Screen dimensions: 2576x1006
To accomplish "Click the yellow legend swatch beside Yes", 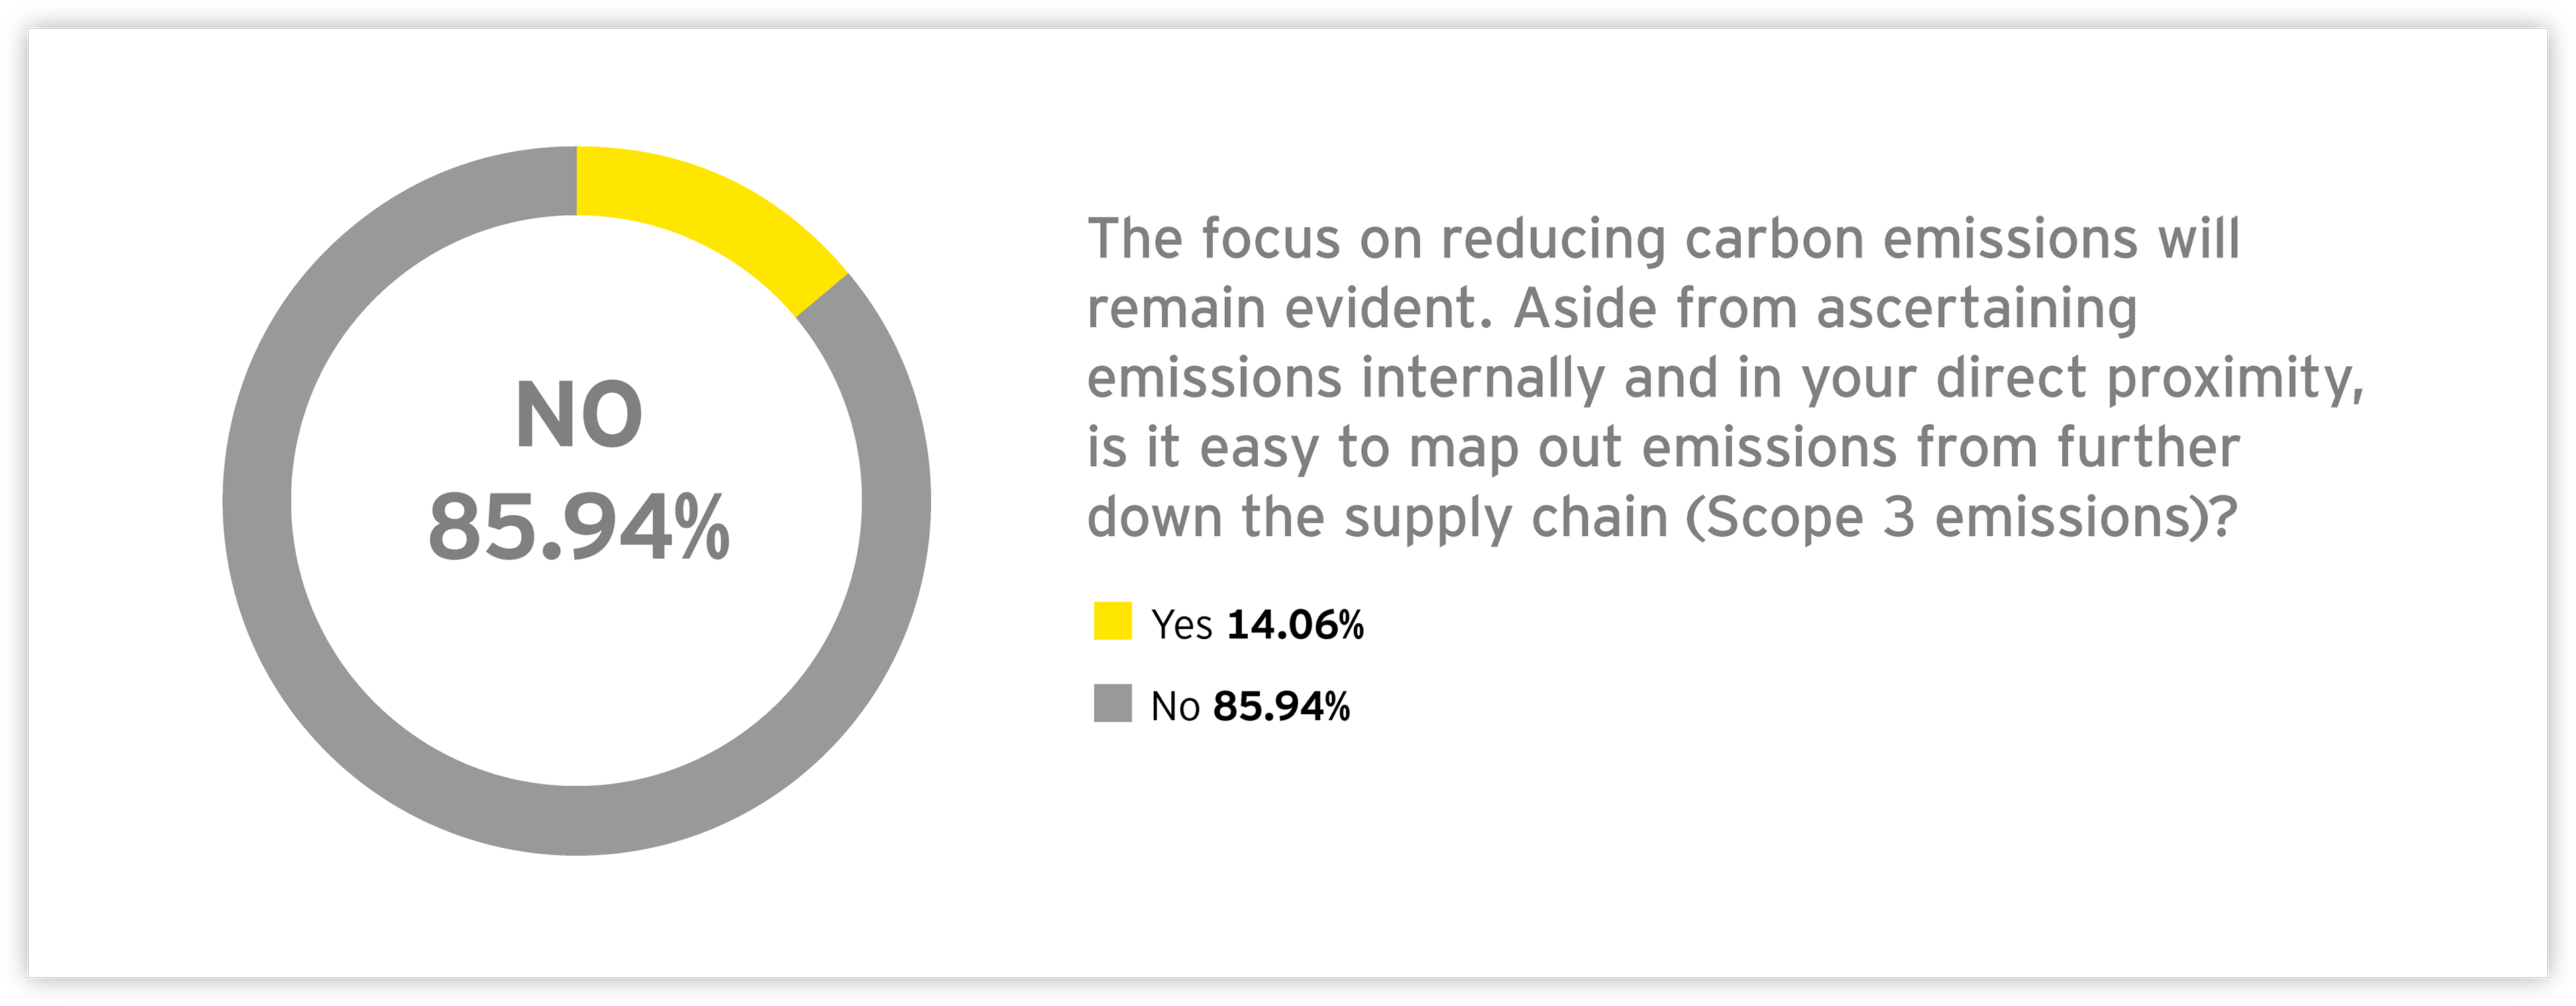I will tap(1112, 621).
